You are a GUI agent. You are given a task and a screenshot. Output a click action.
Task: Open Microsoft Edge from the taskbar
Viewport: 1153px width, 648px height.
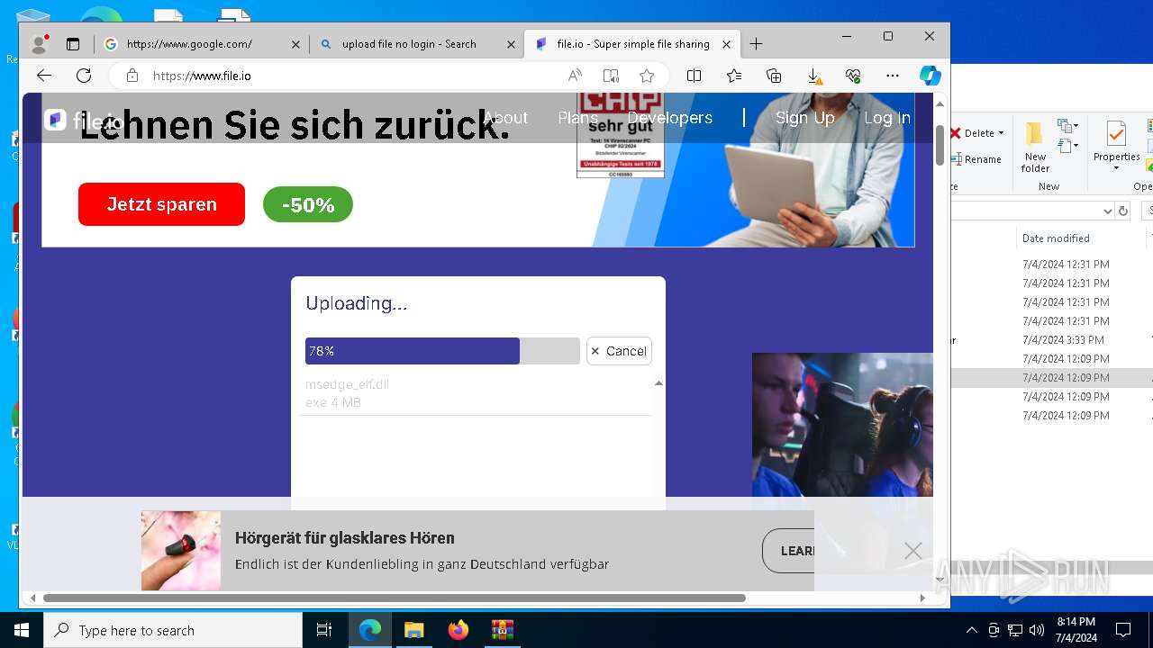pos(370,630)
